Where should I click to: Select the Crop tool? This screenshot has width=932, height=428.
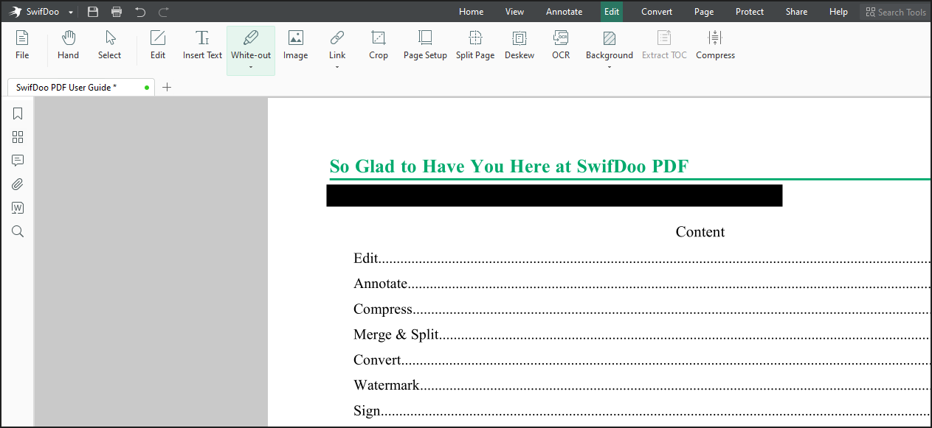379,45
